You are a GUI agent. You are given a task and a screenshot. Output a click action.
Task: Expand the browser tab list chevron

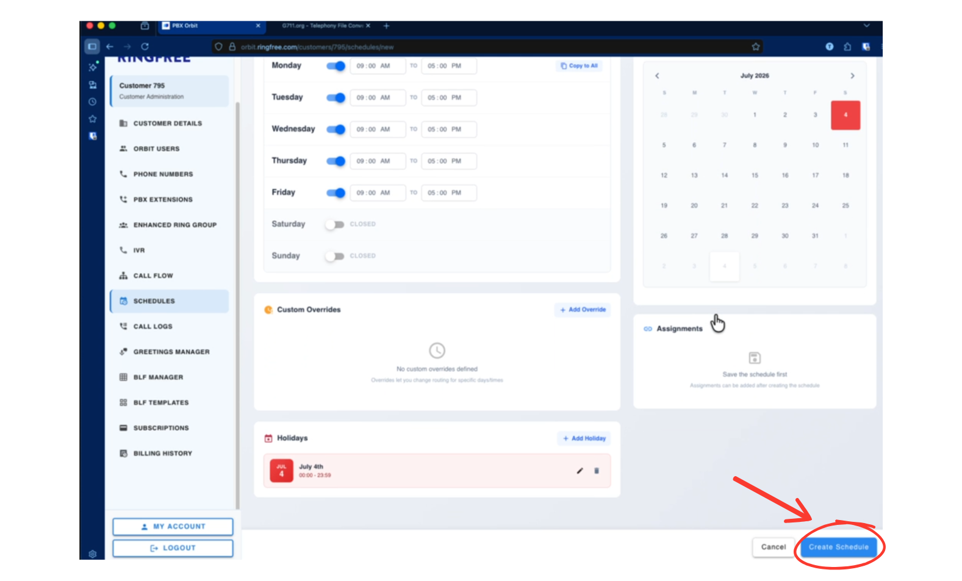pyautogui.click(x=866, y=26)
